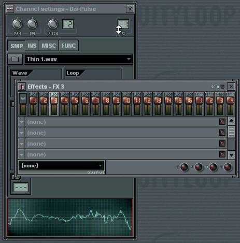
Task: Select FX track 1
Action: coord(33,104)
